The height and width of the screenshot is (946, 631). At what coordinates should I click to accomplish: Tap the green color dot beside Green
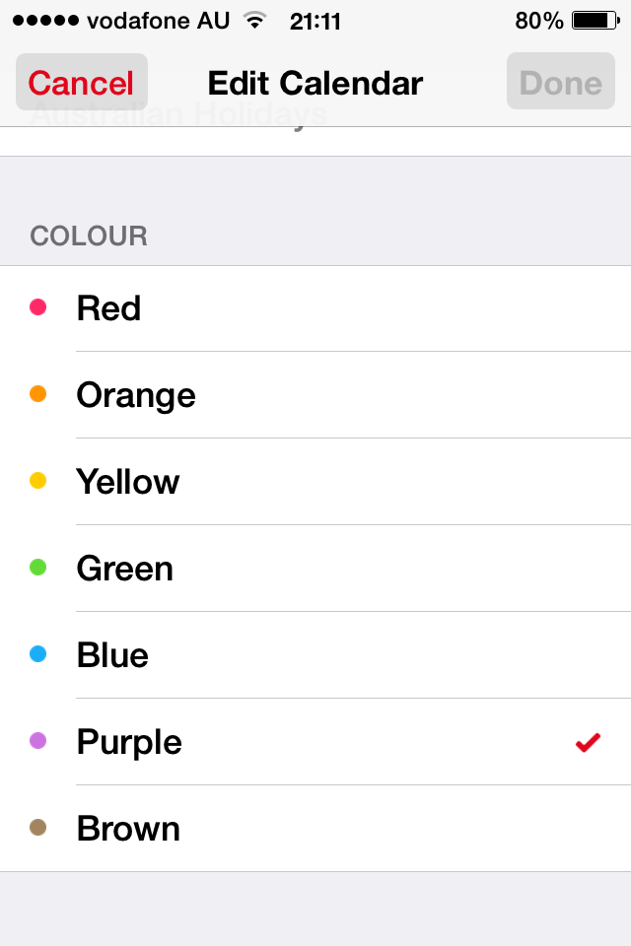tap(38, 567)
